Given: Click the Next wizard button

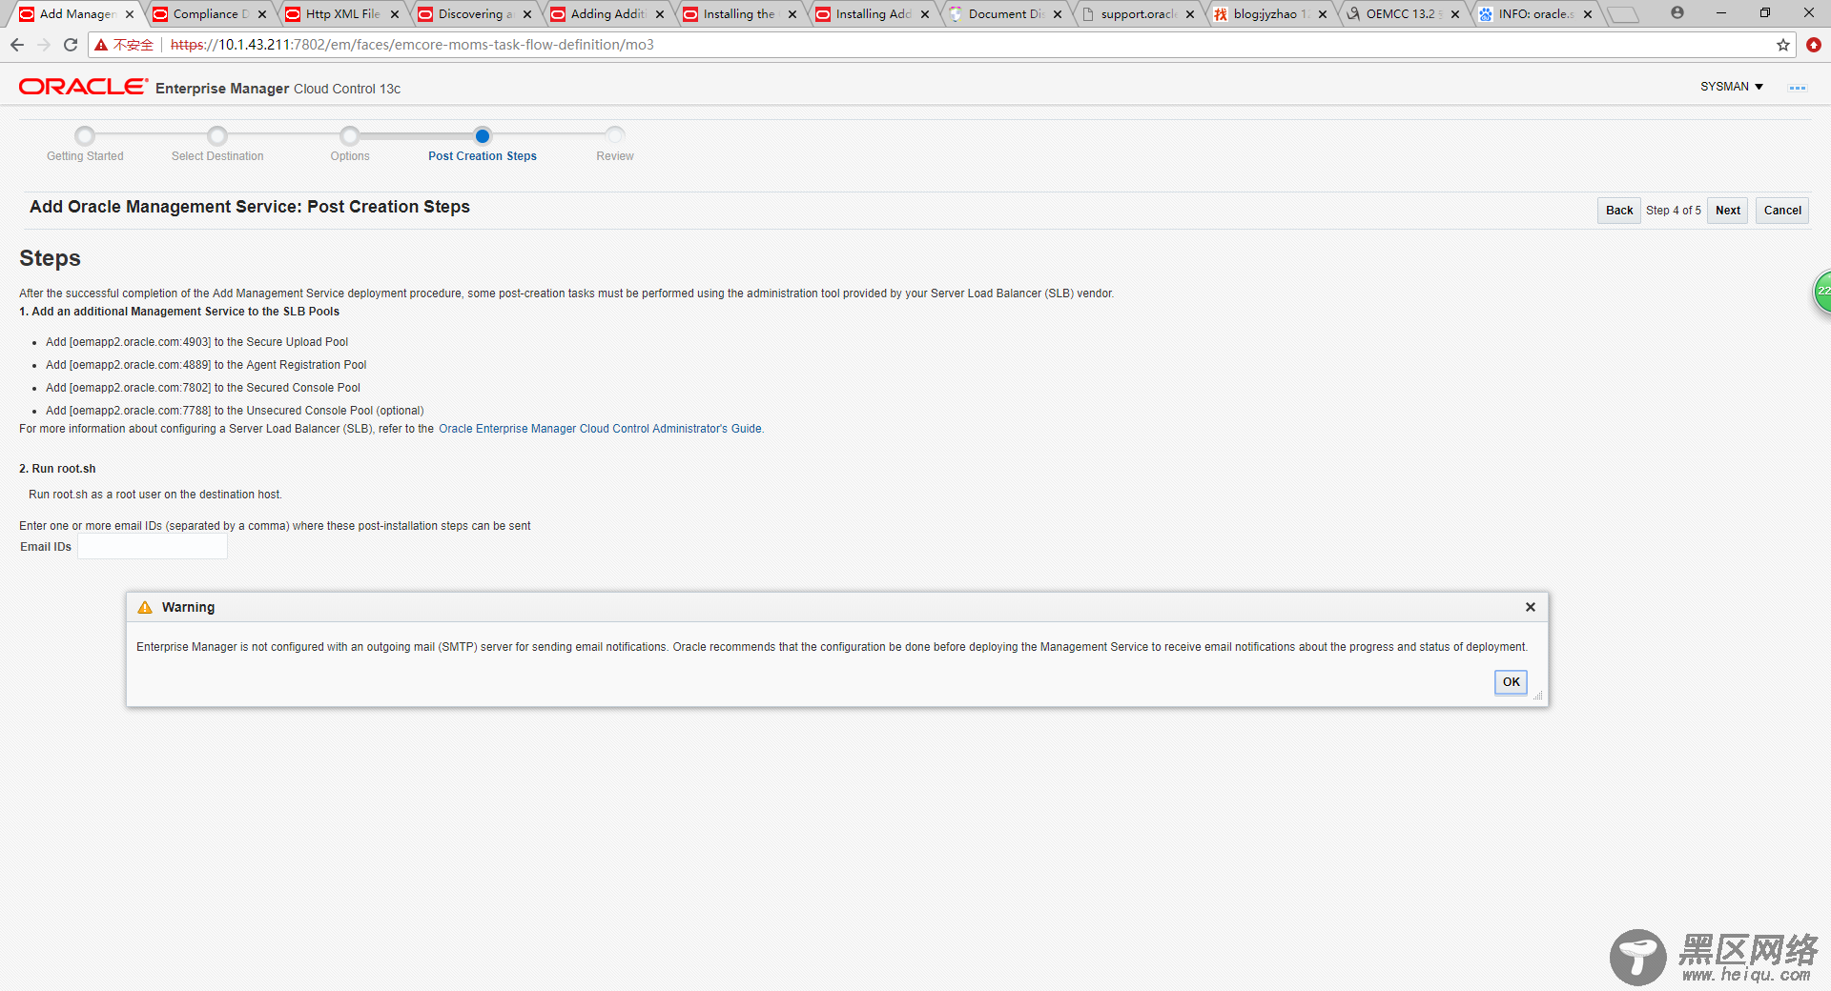Looking at the screenshot, I should tap(1727, 211).
